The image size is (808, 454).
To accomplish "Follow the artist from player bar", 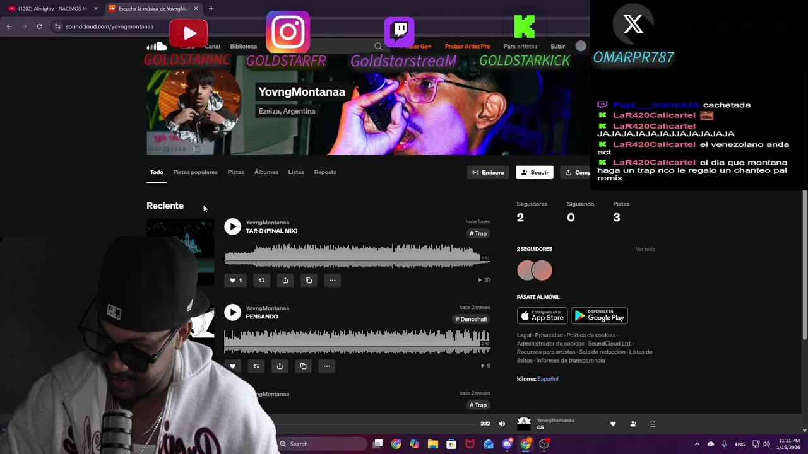I will click(x=633, y=424).
